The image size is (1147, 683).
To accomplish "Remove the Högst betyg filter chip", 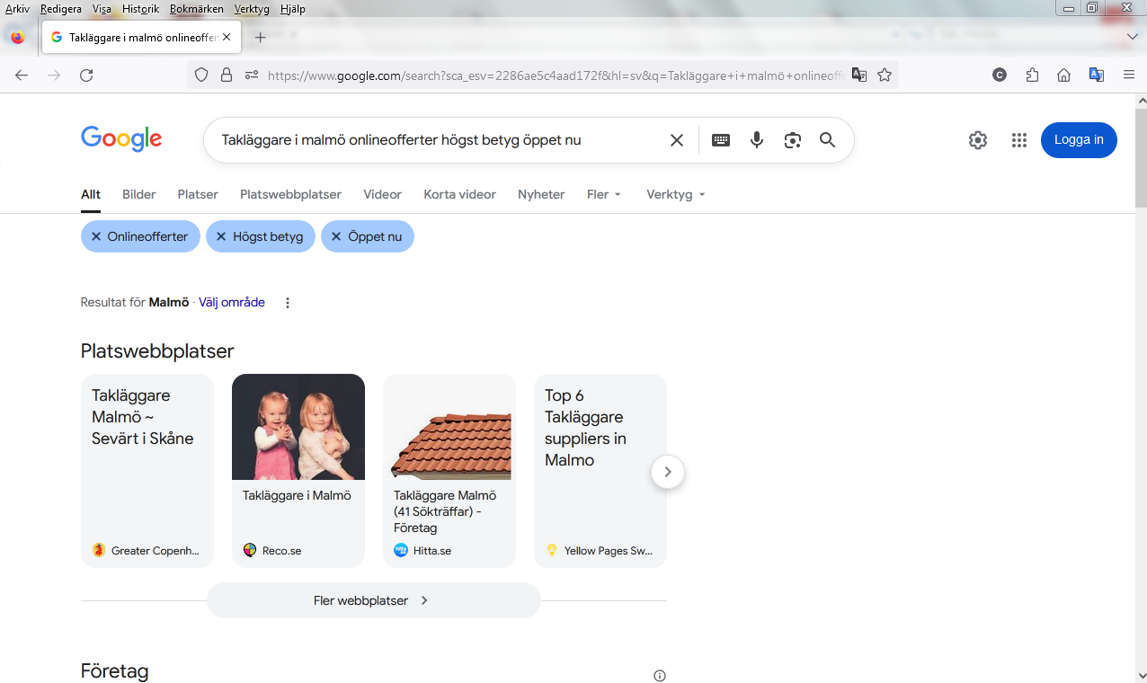I will coord(221,237).
